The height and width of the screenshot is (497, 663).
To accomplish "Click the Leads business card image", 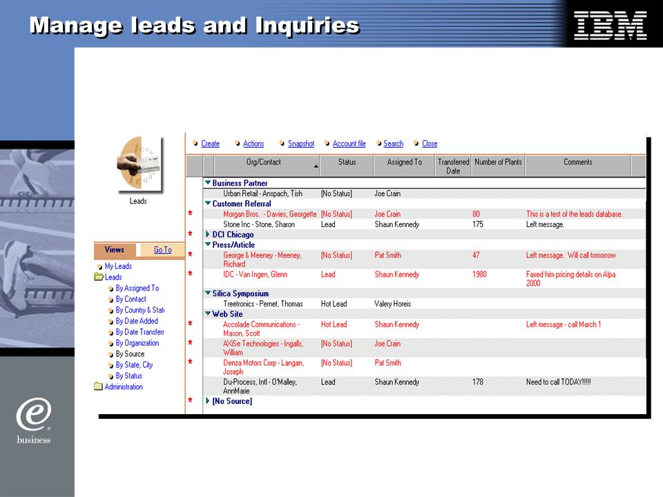I will pos(139,164).
